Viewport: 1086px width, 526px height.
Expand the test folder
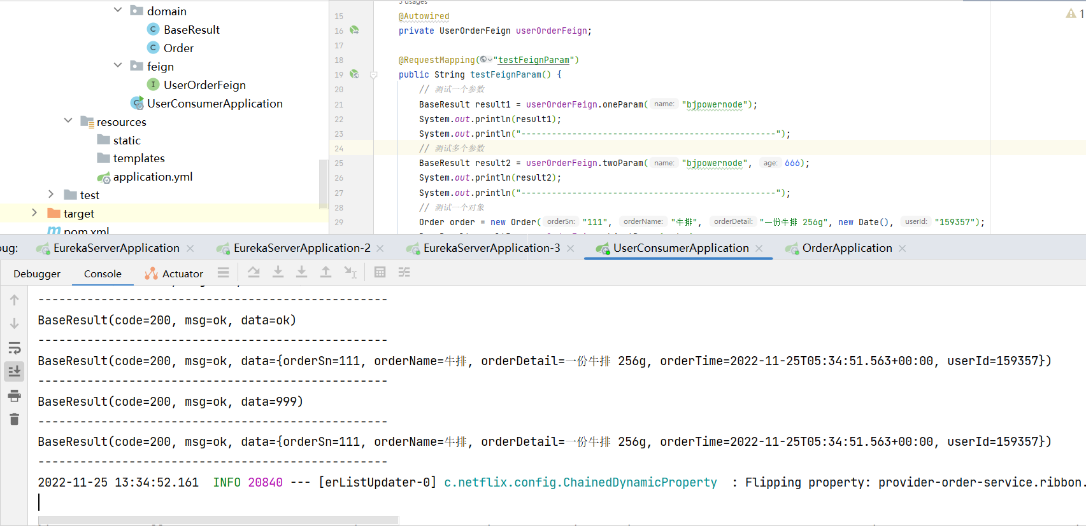click(51, 194)
